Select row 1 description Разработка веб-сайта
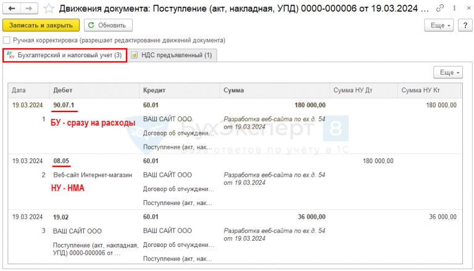474x271 pixels. 274,123
